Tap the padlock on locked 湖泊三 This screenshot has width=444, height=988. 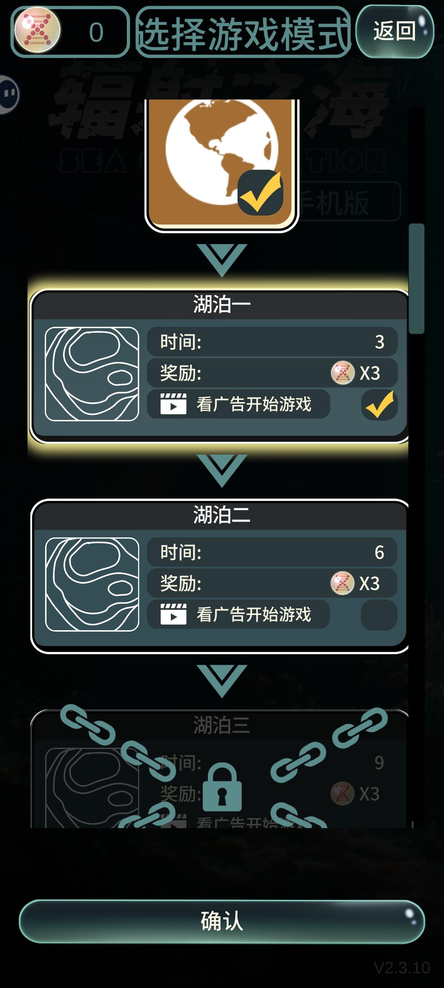coord(222,788)
